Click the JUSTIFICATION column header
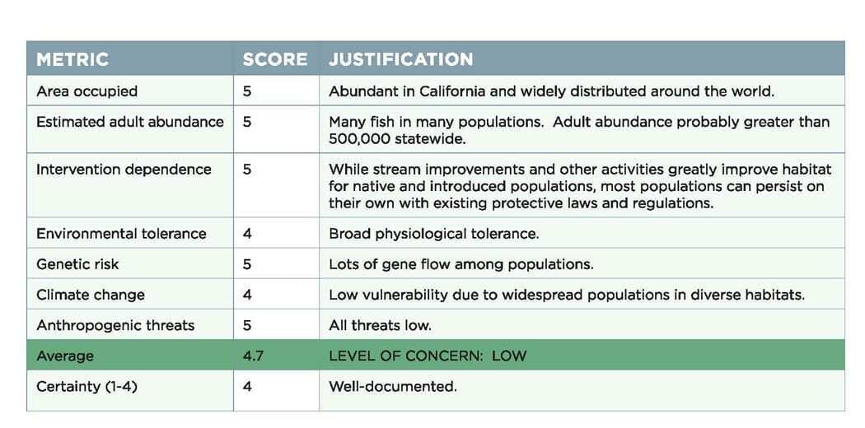865x428 pixels. (x=401, y=59)
